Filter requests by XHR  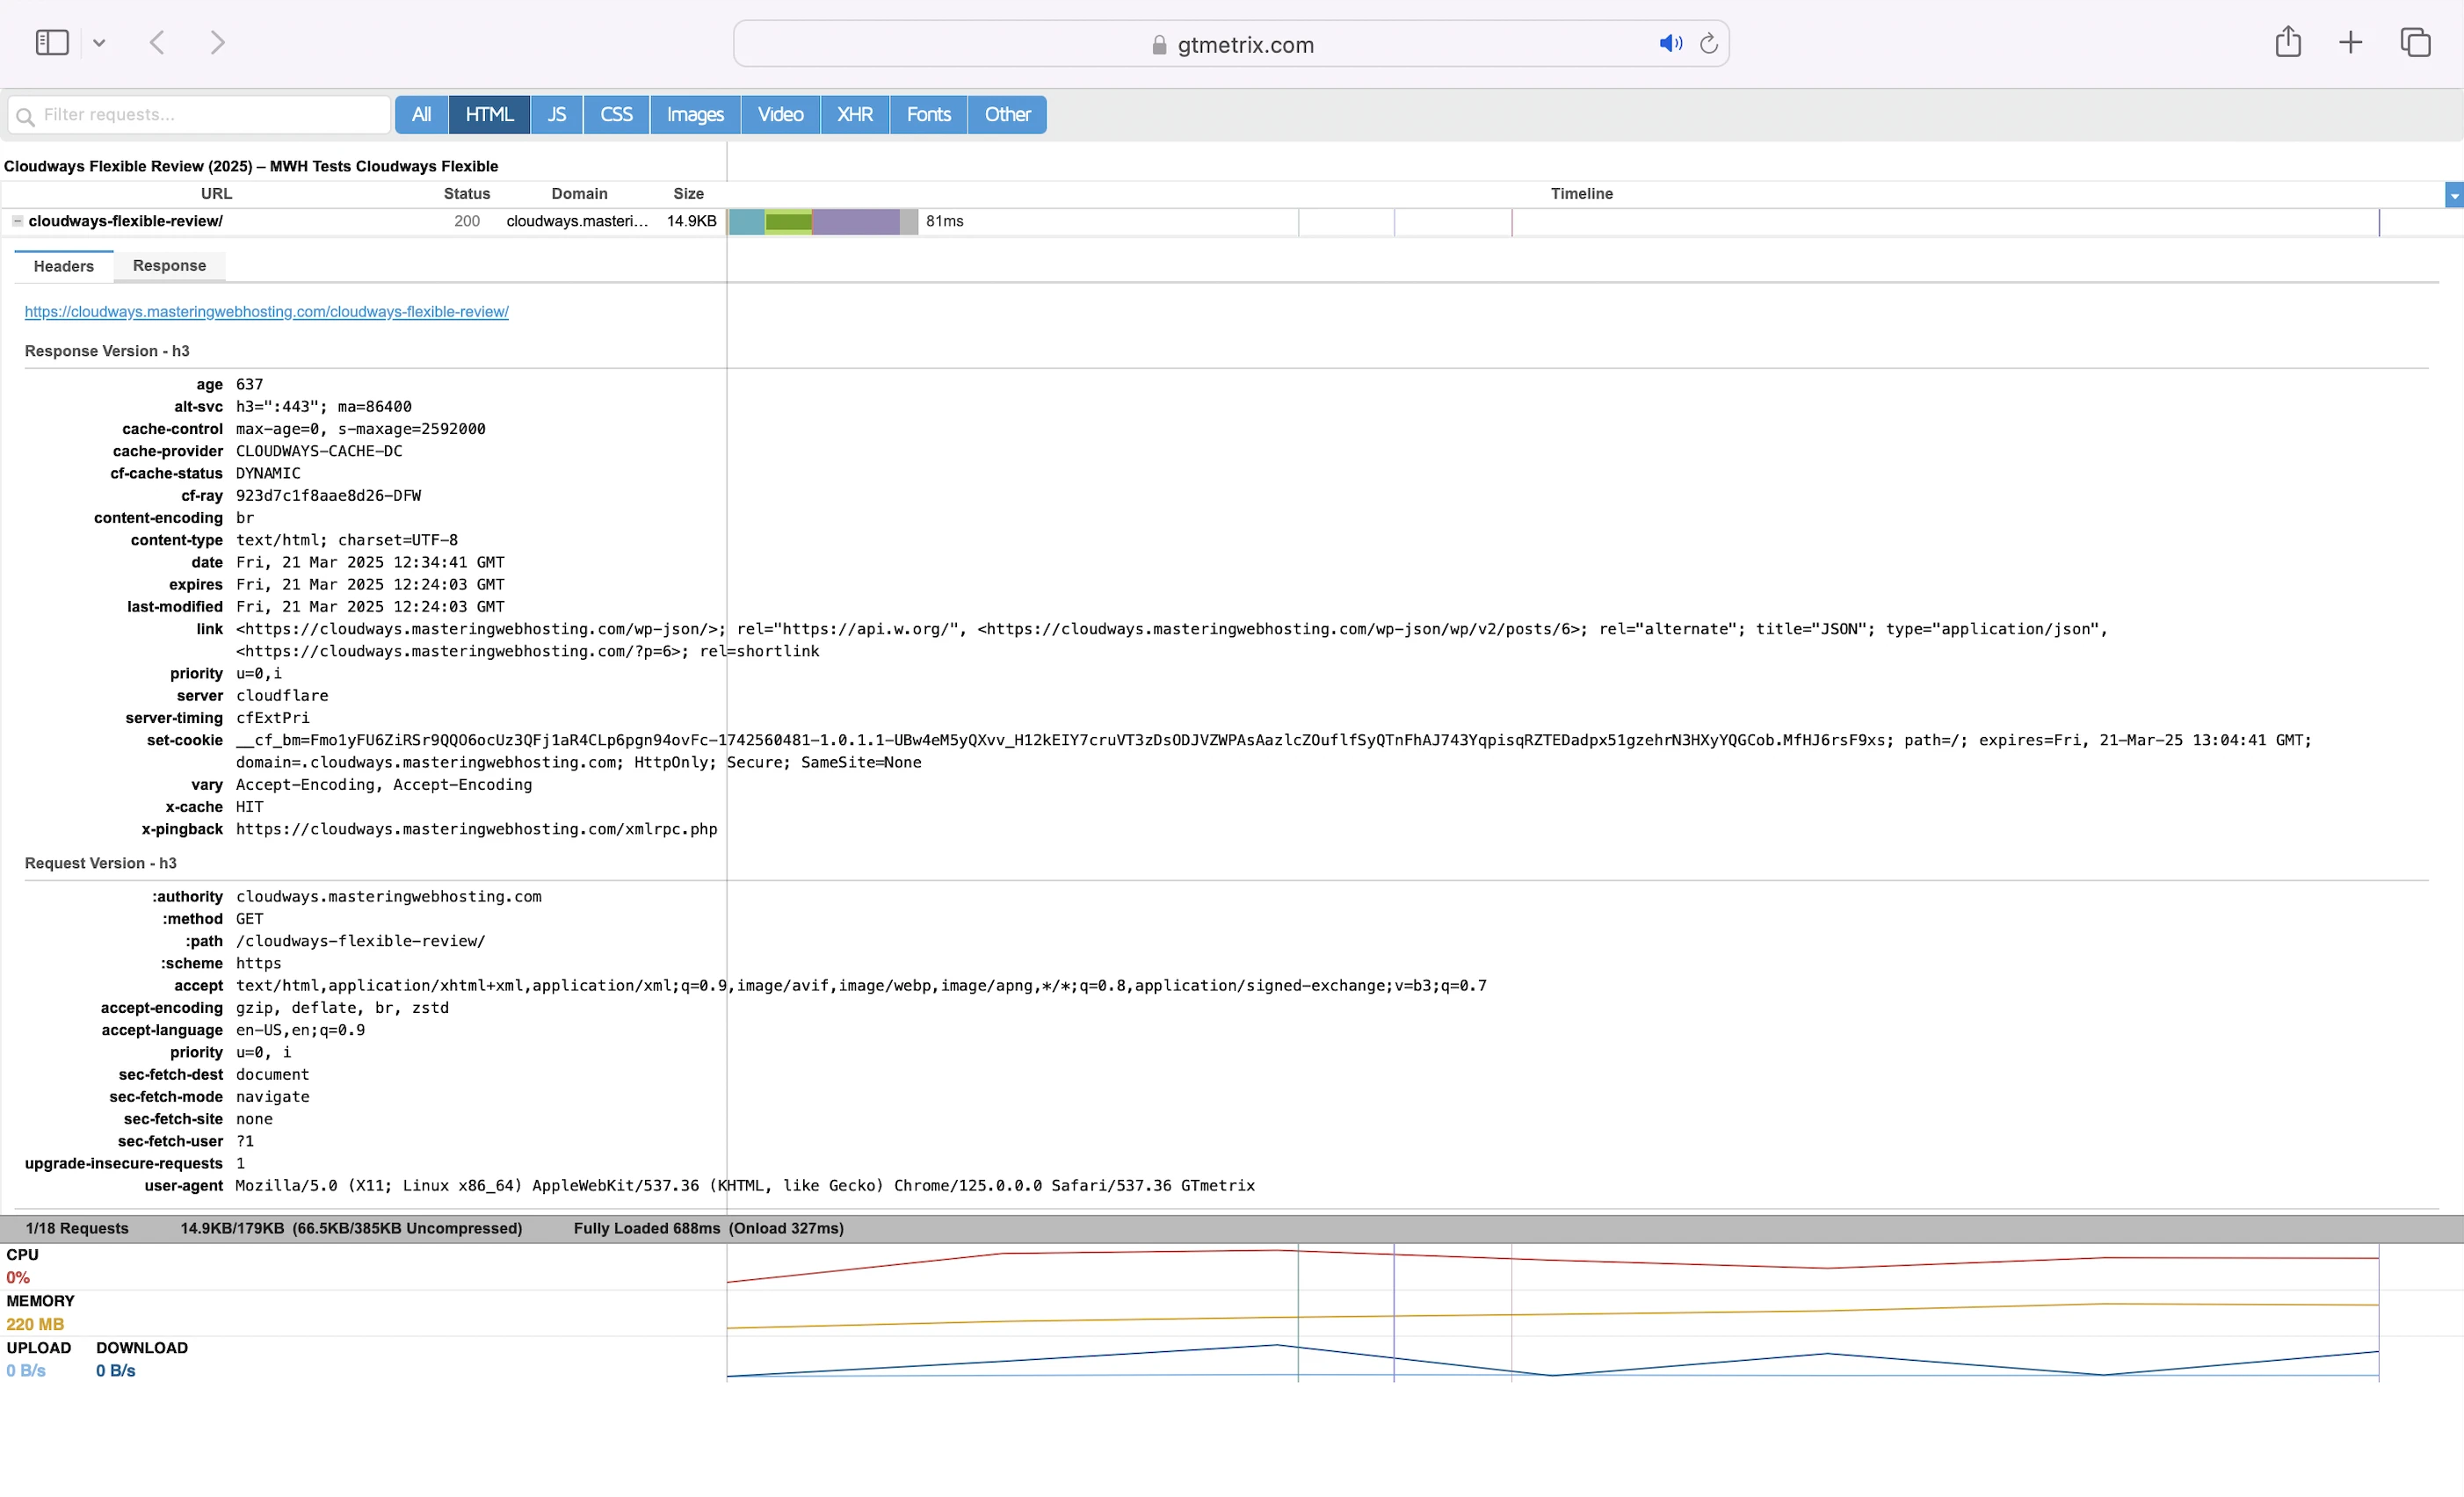click(x=854, y=115)
